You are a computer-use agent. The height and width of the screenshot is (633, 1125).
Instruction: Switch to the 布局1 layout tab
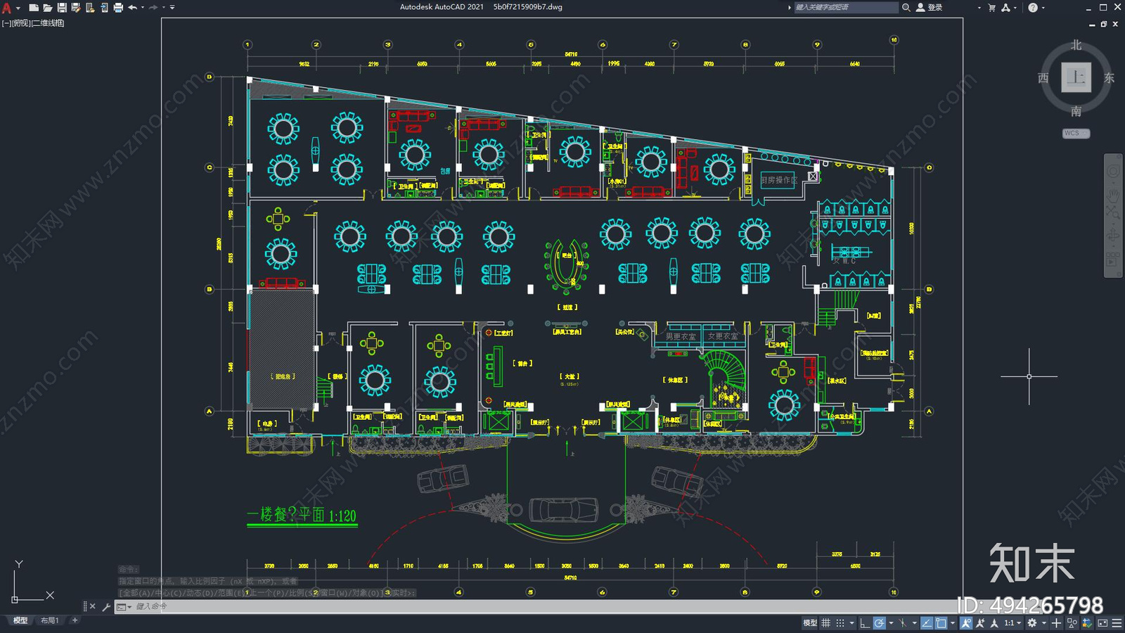[49, 620]
